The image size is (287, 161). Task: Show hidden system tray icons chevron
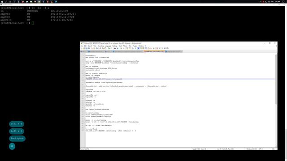coord(261,1)
